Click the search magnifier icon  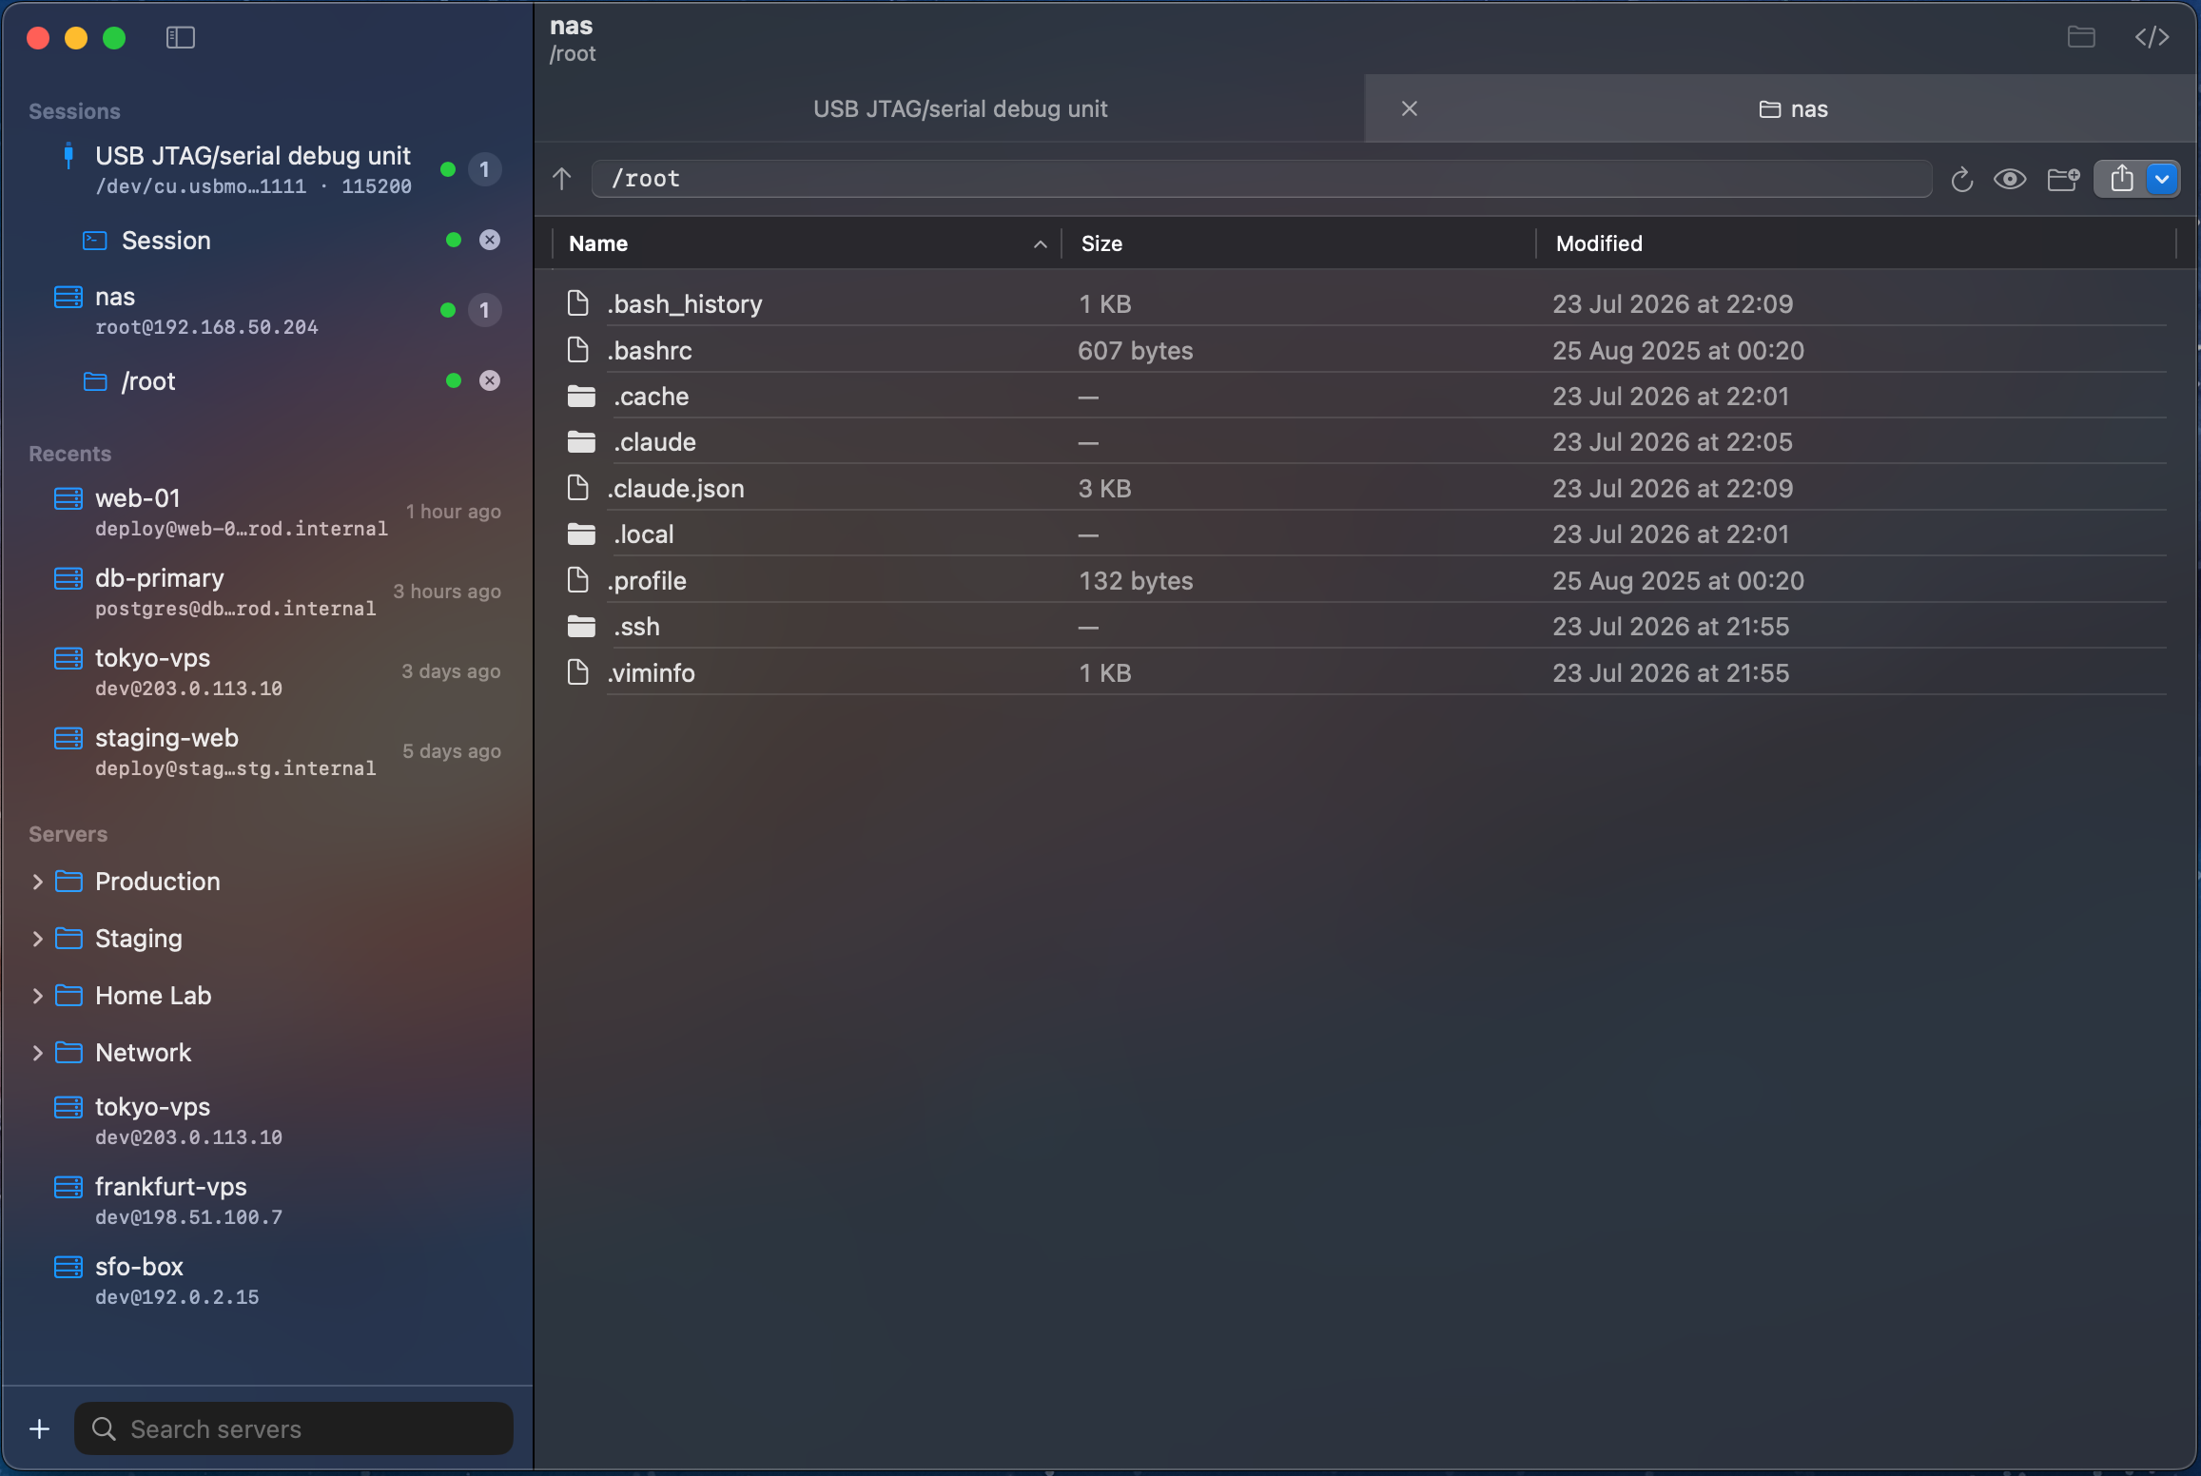103,1428
